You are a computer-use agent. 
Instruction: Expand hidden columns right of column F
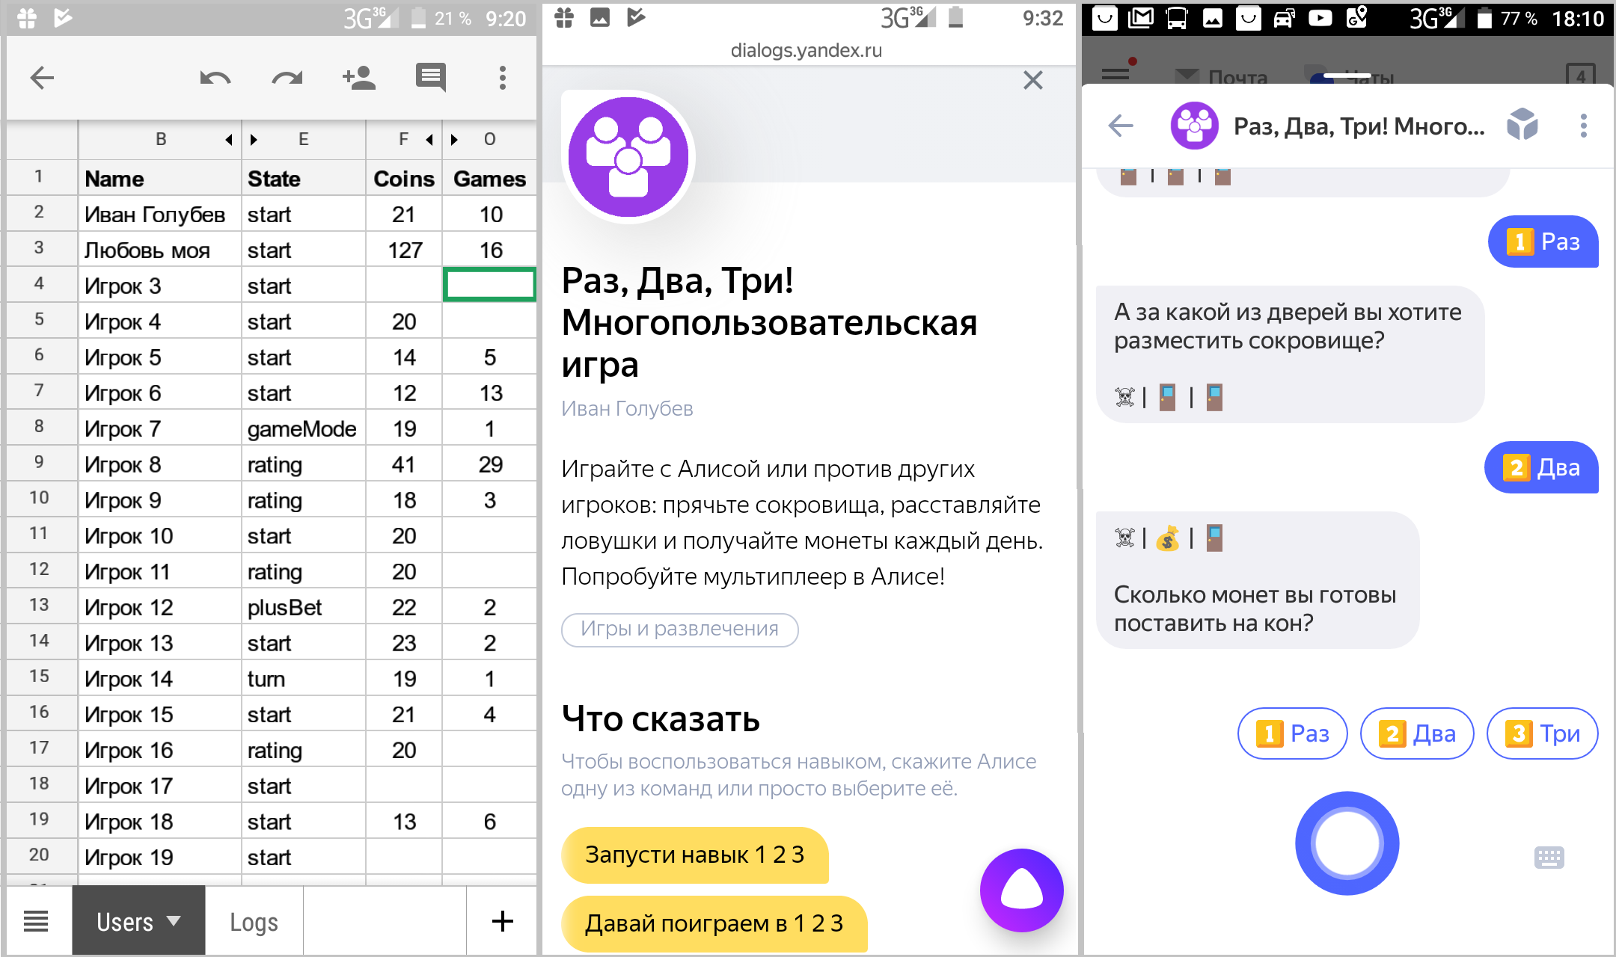429,139
